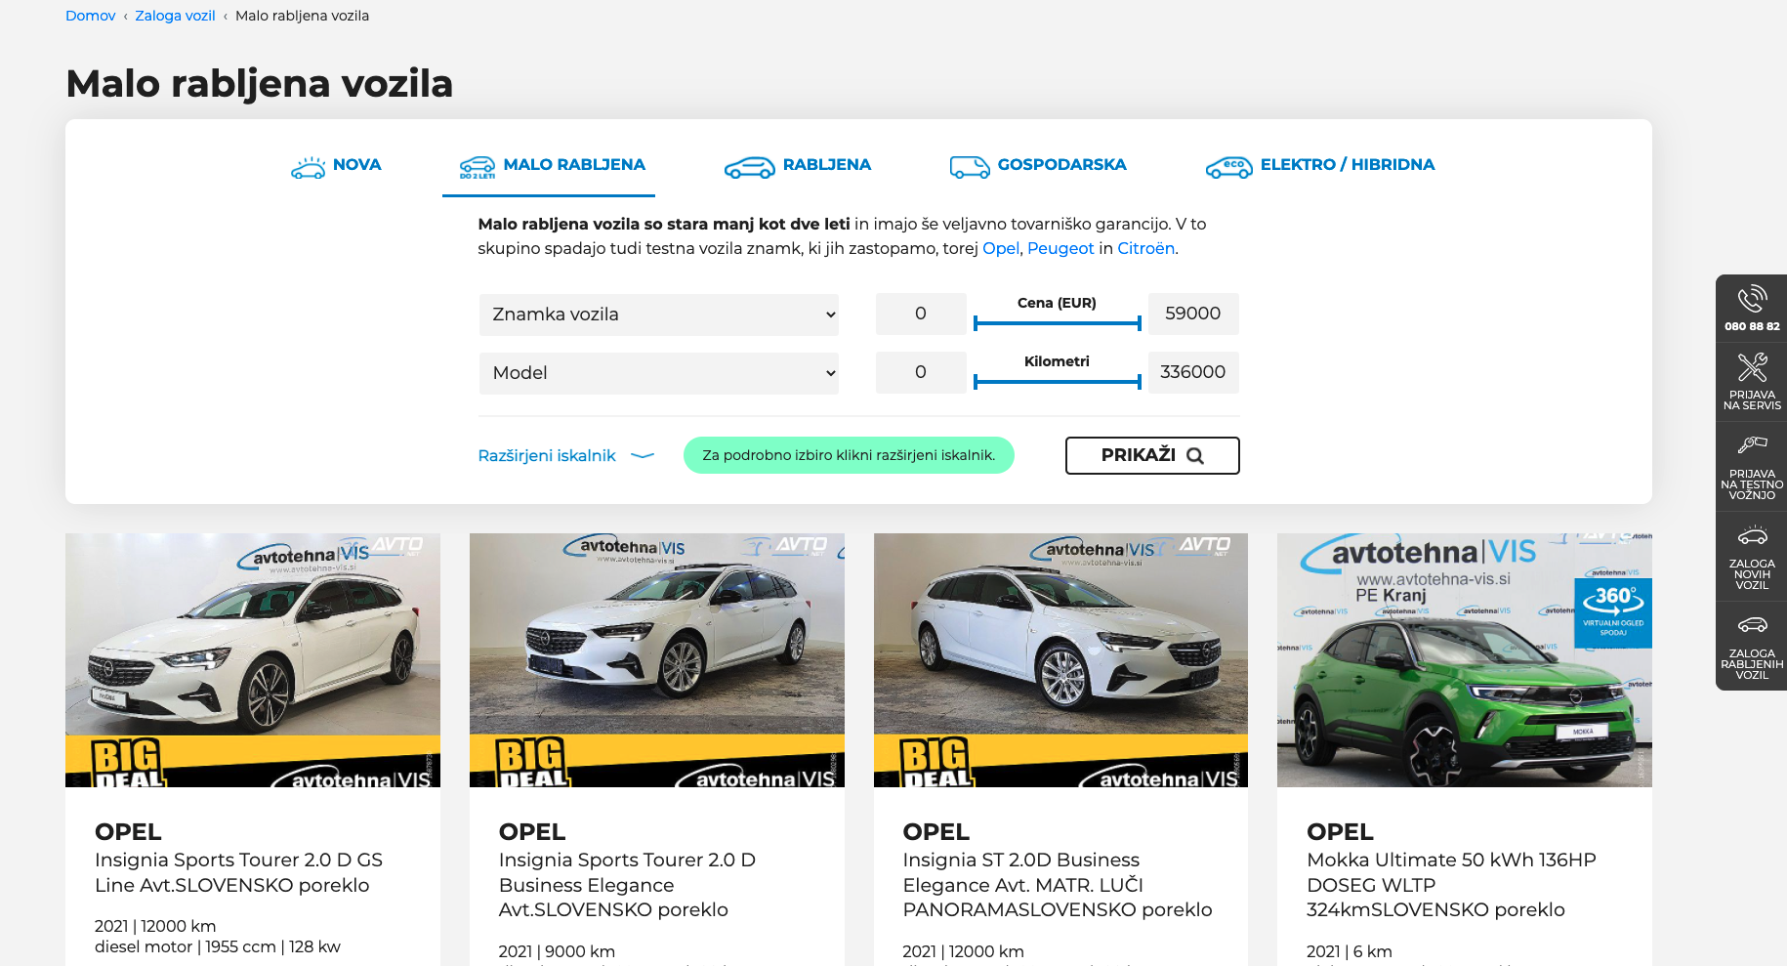Open the 360° virtual tour on the Mokka
Image resolution: width=1787 pixels, height=966 pixels.
(x=1612, y=613)
